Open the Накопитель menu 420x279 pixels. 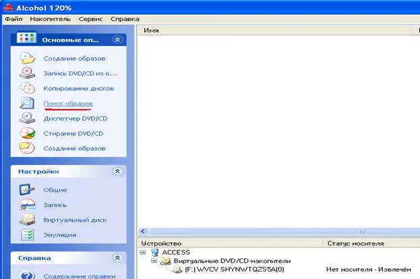coord(51,19)
